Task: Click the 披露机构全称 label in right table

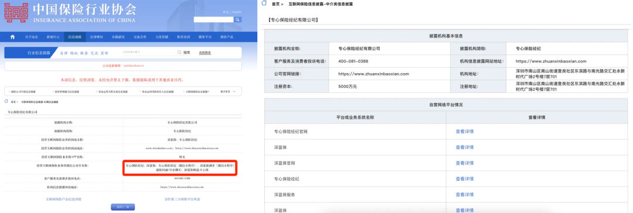Action: point(287,49)
